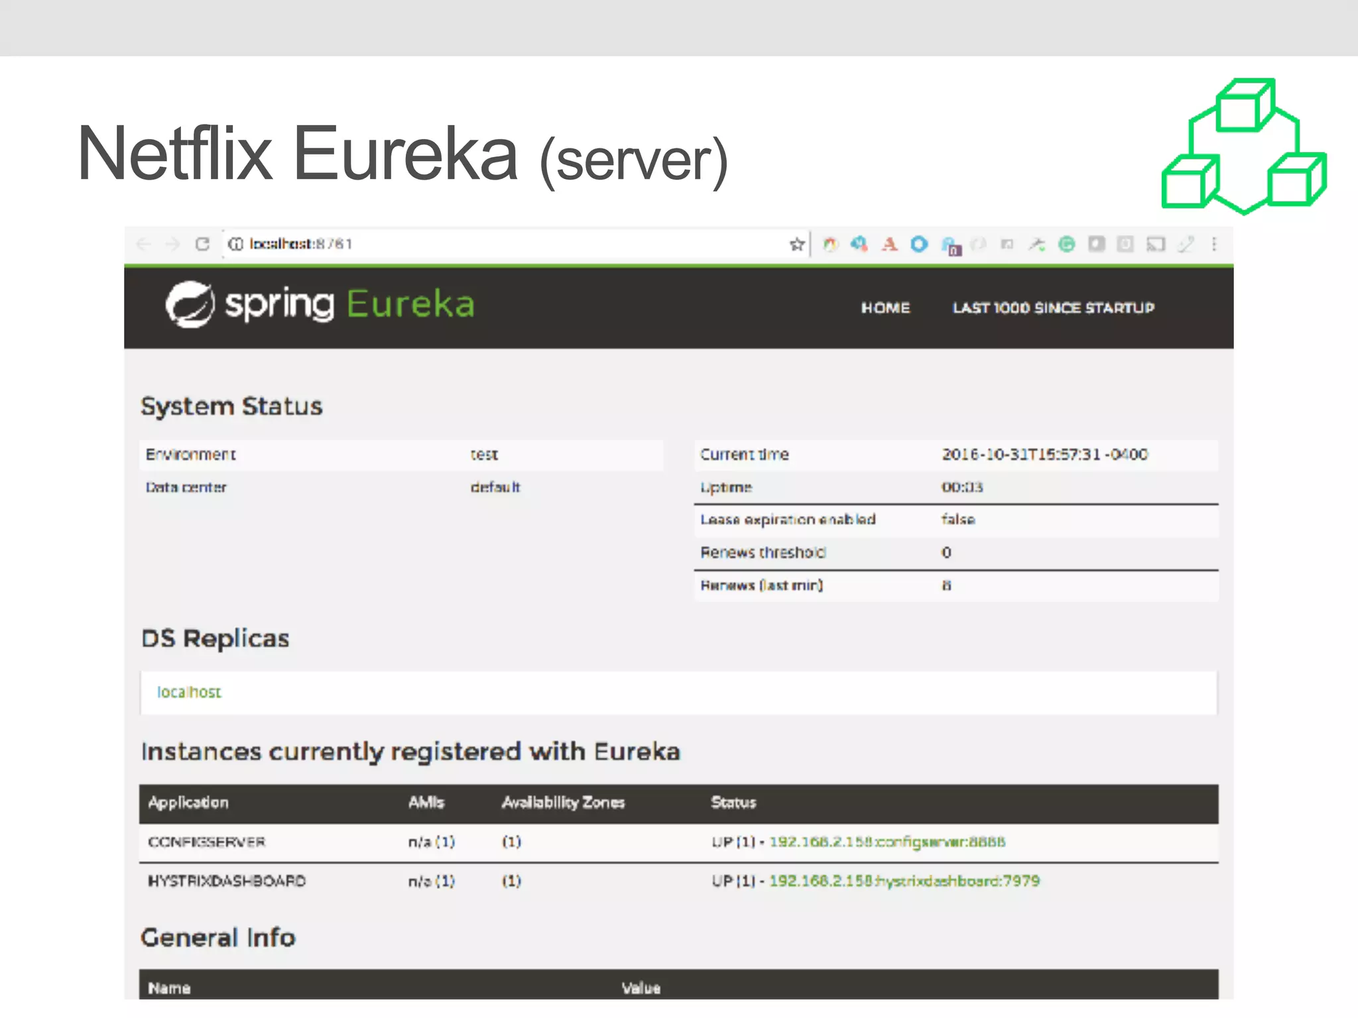Click the blue cloud extension icon with red dot
1358x1018 pixels.
click(x=859, y=245)
